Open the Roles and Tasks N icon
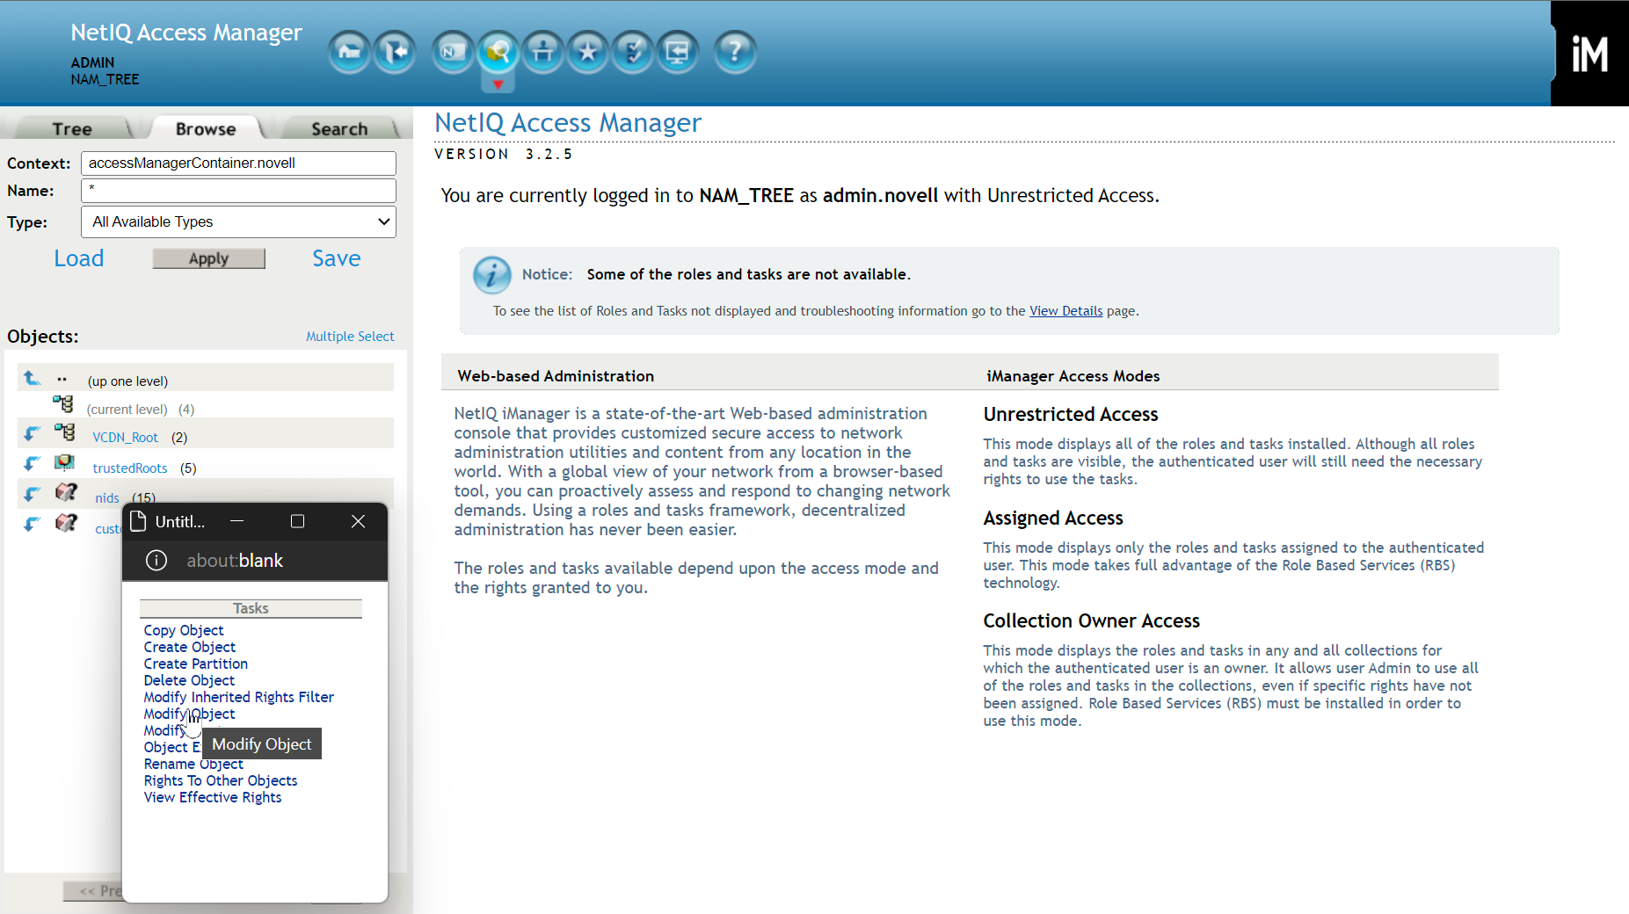This screenshot has width=1629, height=914. pos(453,53)
